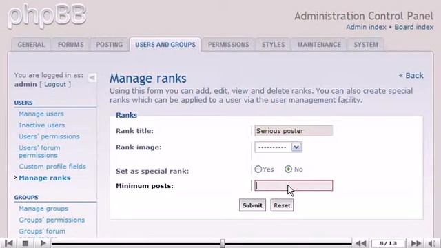Screen dimensions: 441x248
Task: Open Custom profile fields link
Action: (x=52, y=167)
